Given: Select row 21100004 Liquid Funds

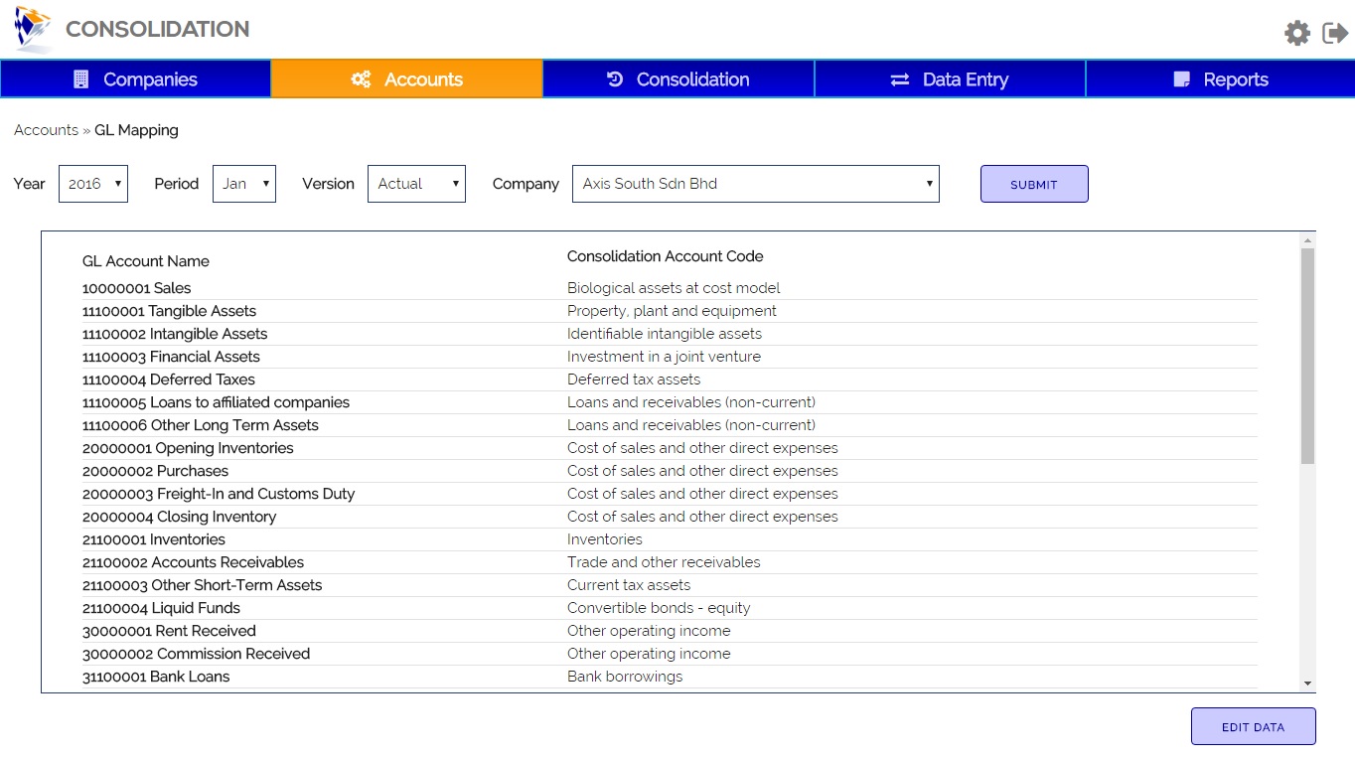Looking at the screenshot, I should tap(670, 608).
